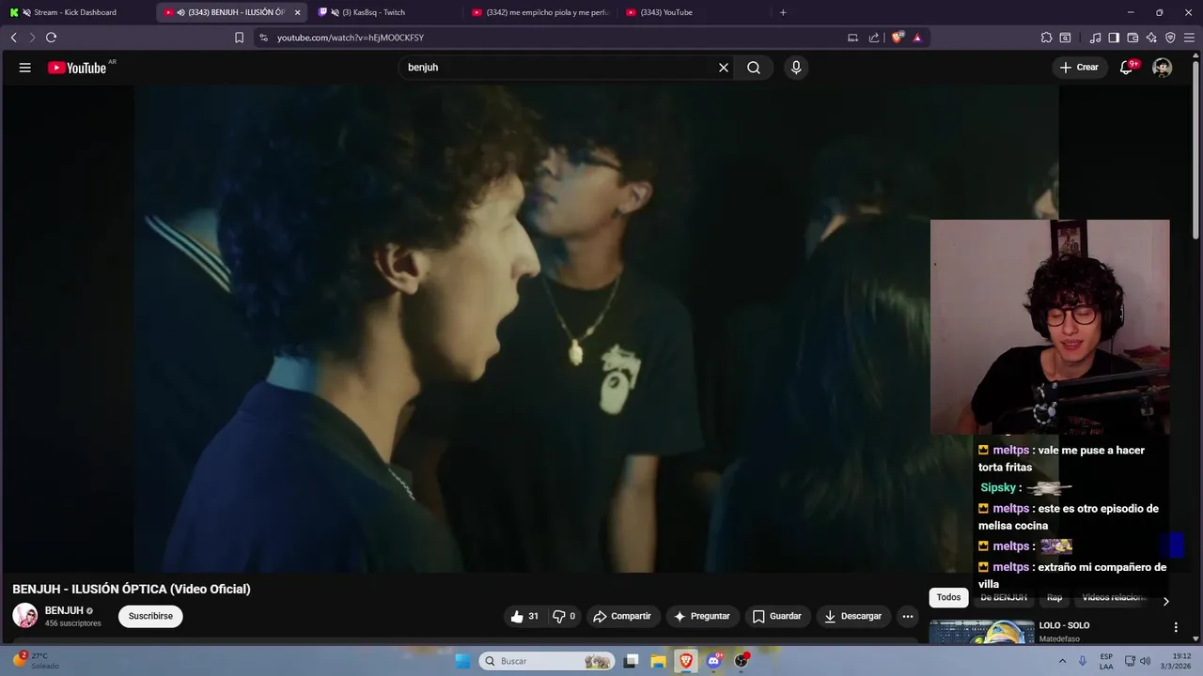
Task: Open File Explorer from the taskbar
Action: (658, 661)
